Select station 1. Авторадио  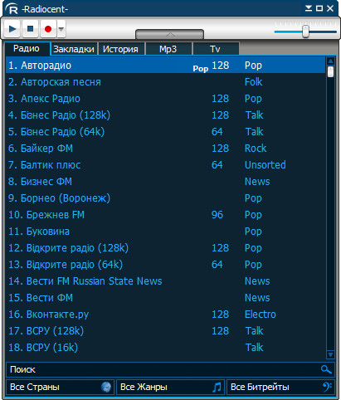(165, 66)
